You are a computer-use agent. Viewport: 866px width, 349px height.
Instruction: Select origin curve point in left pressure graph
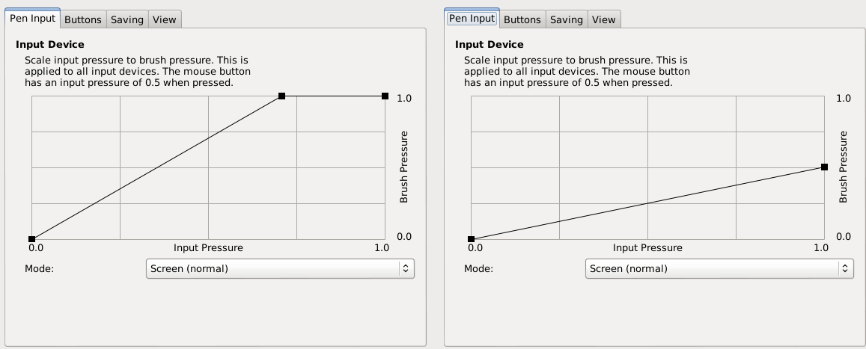32,239
